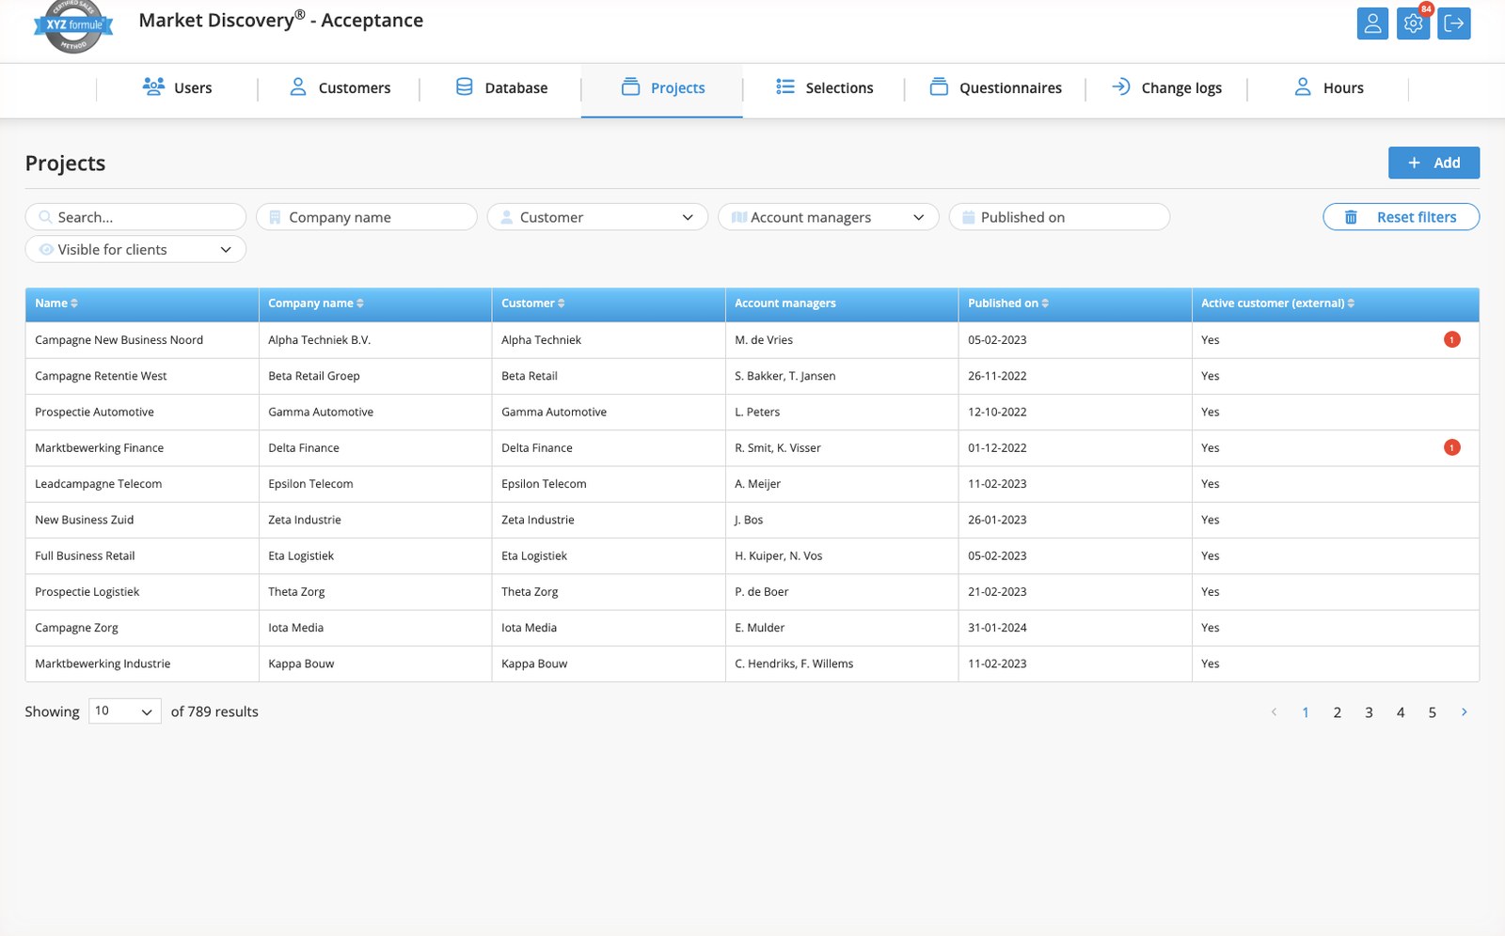
Task: Go to page 2
Action: point(1337,712)
